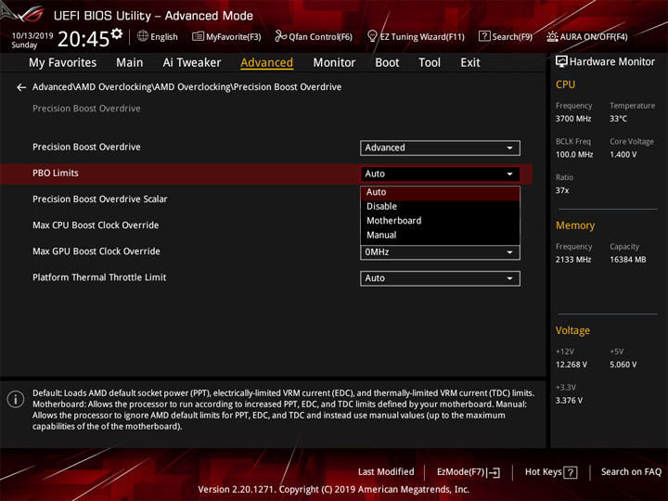668x501 pixels.
Task: Click the Precision Boost Overdrive setting label
Action: [x=86, y=147]
